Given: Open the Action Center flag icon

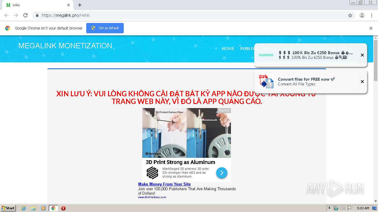Looking at the screenshot, I should (x=350, y=208).
